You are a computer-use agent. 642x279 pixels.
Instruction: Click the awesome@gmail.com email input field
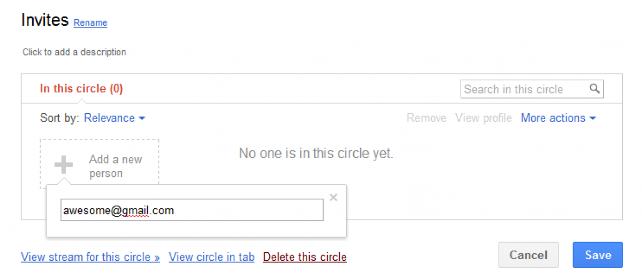pos(192,210)
